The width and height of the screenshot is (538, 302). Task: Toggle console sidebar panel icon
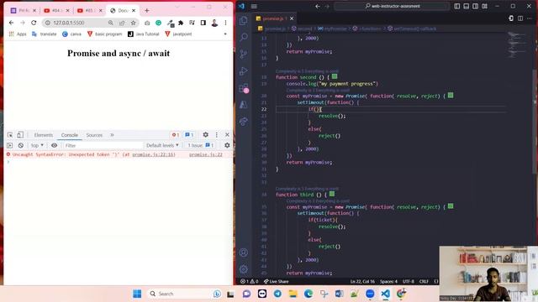pos(9,145)
